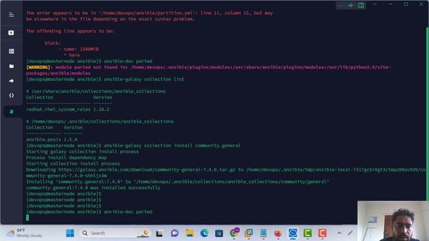
Task: Click the '# /home/devops/.ansible/collections/ansible_collections' path line
Action: 100,121
